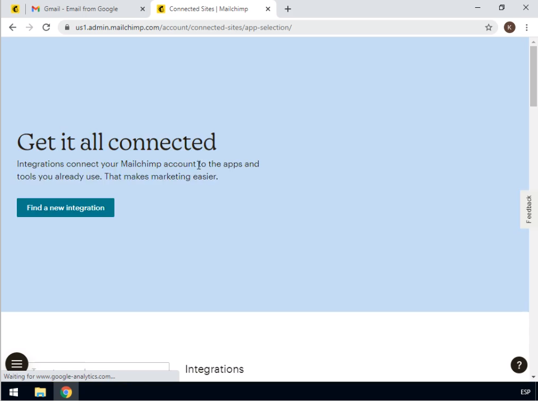
Task: Go forward to next page
Action: pyautogui.click(x=30, y=27)
